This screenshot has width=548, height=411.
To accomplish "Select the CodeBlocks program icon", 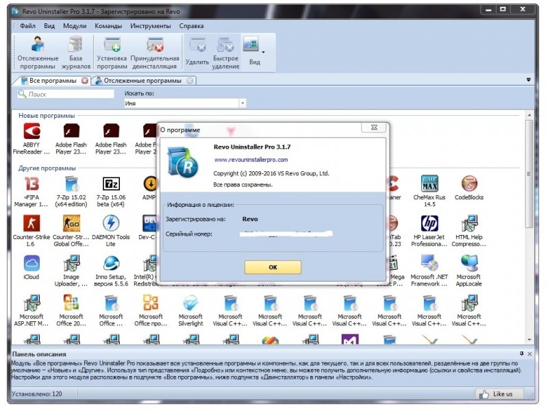I will (x=469, y=188).
